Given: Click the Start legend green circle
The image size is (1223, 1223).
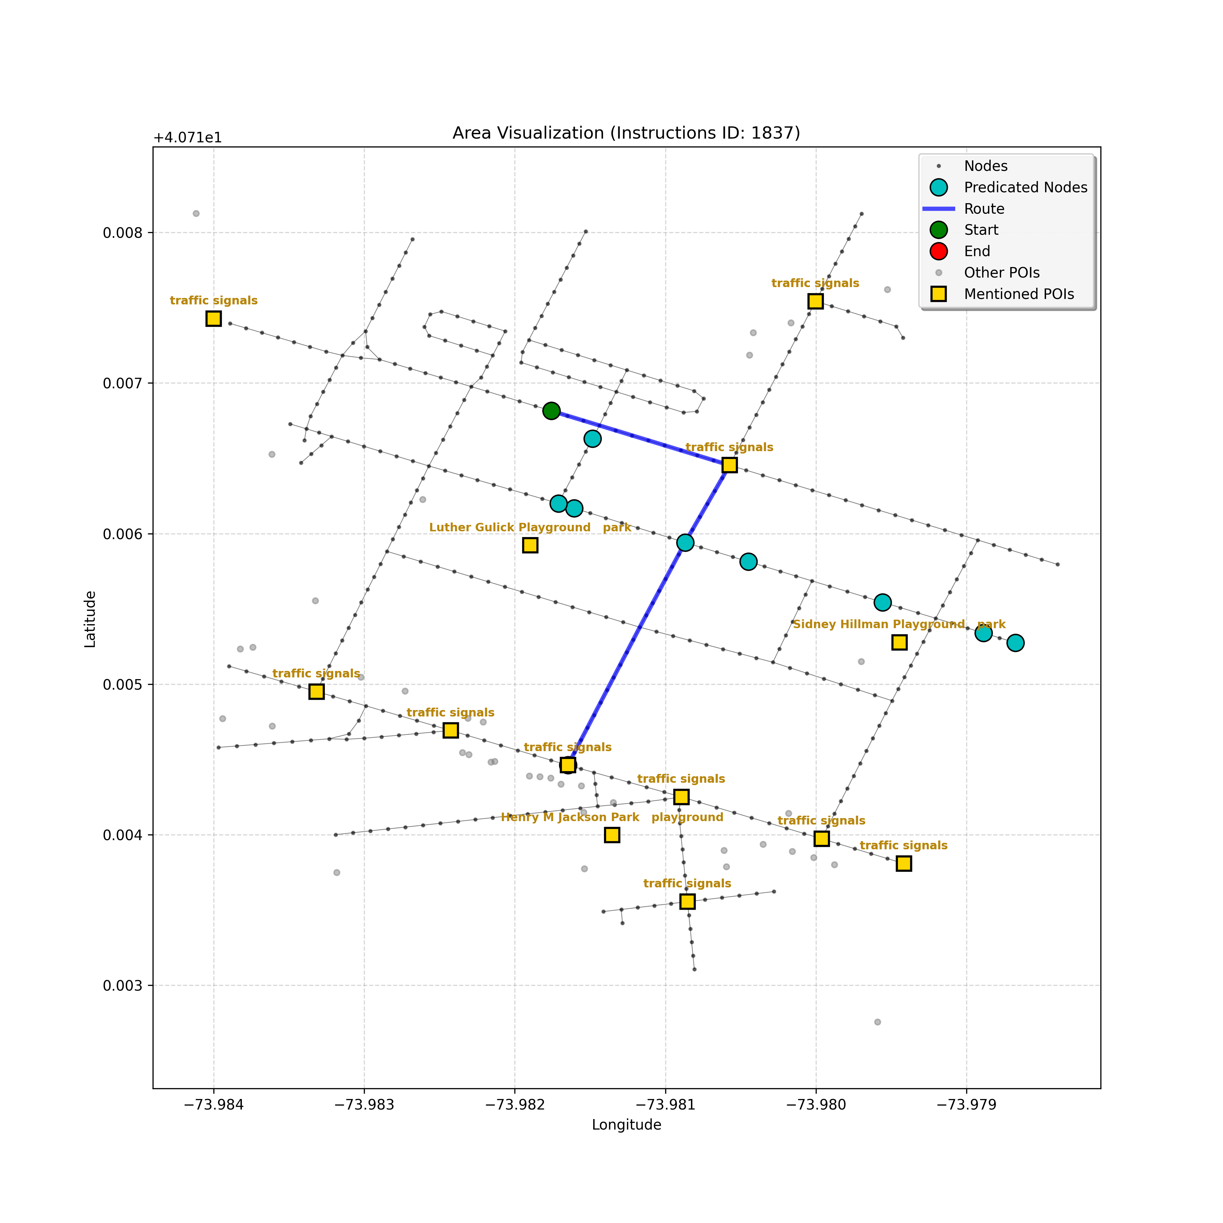Looking at the screenshot, I should click(x=939, y=230).
